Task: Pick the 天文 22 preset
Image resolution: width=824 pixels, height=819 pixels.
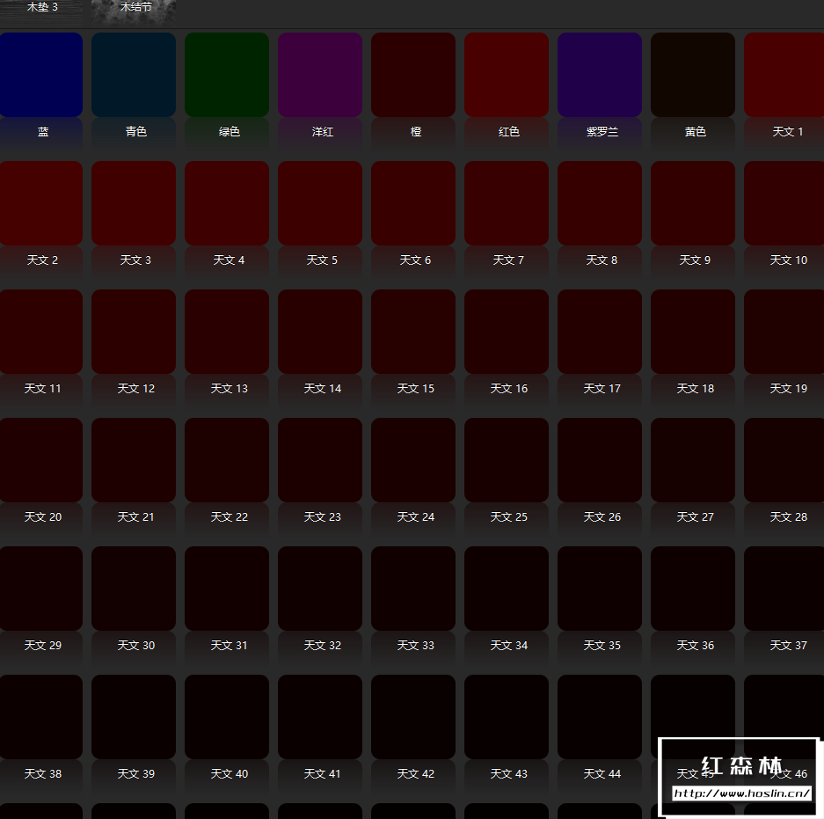Action: coord(227,460)
